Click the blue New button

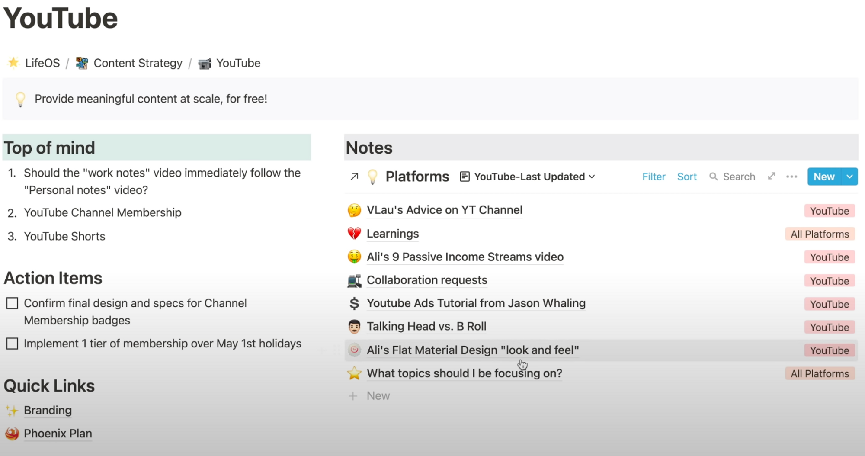(x=824, y=177)
